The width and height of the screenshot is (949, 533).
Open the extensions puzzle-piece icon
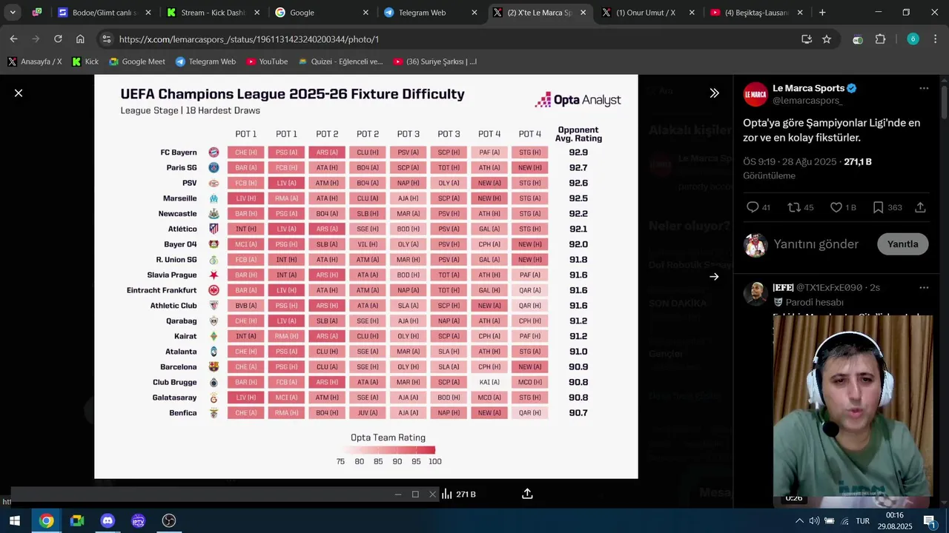tap(881, 39)
